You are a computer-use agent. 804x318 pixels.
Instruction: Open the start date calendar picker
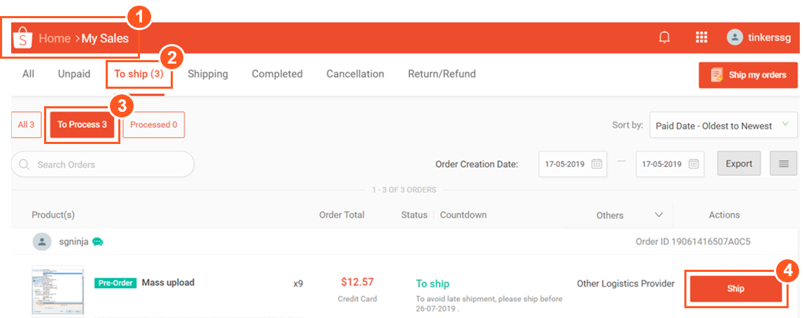[x=597, y=164]
